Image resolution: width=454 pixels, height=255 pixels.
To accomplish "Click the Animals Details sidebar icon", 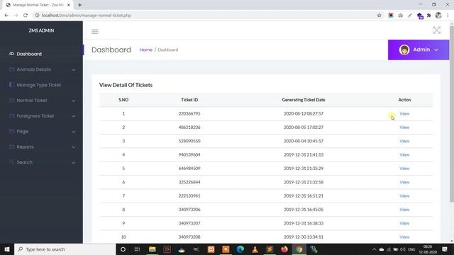I will tap(11, 69).
